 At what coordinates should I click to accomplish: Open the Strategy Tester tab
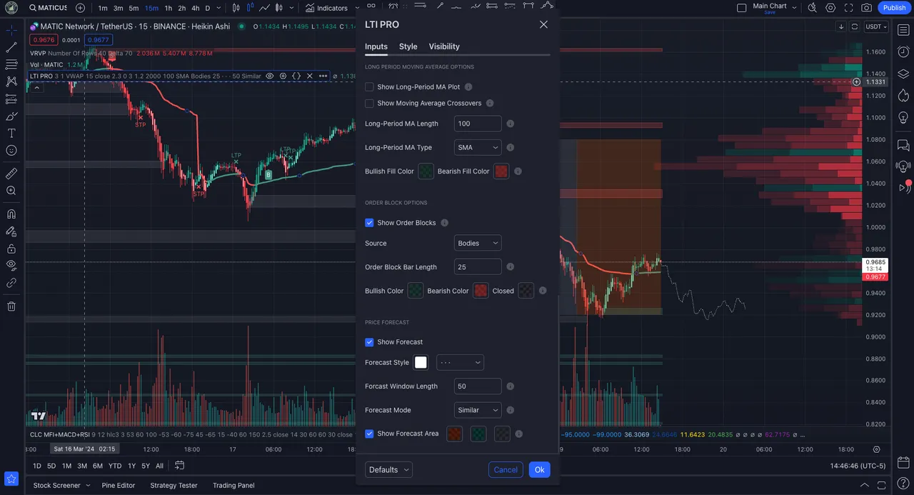click(174, 485)
